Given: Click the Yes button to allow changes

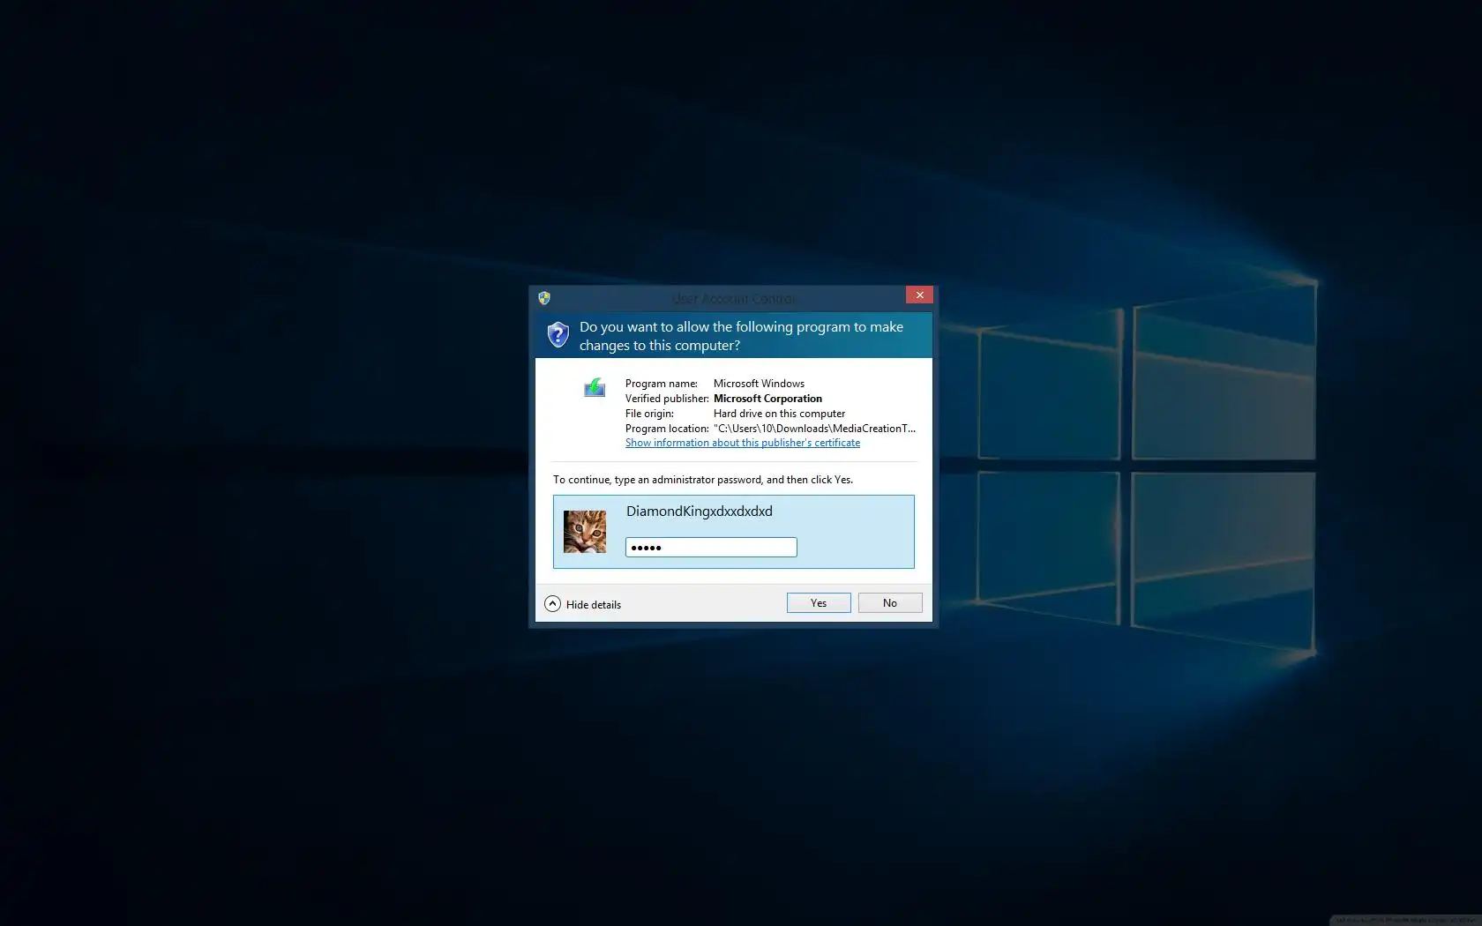Looking at the screenshot, I should point(819,603).
